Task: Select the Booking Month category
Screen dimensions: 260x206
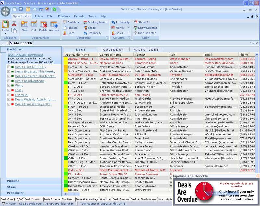Action: pos(95,22)
